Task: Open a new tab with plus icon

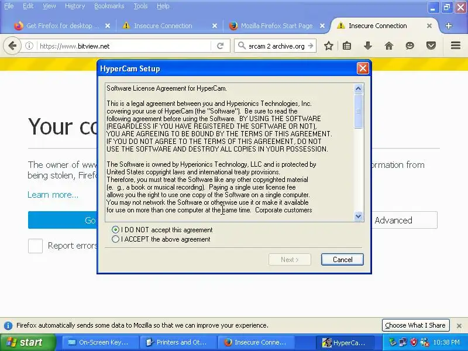Action: (x=448, y=26)
